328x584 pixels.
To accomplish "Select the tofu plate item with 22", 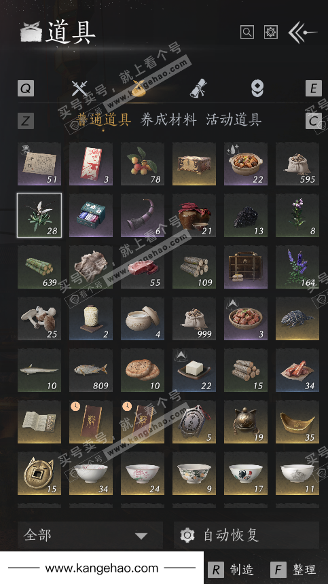I will (x=194, y=370).
